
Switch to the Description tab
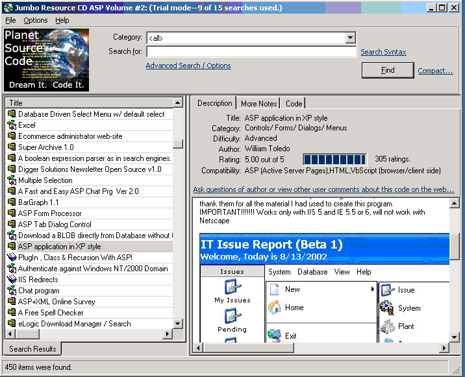(215, 103)
